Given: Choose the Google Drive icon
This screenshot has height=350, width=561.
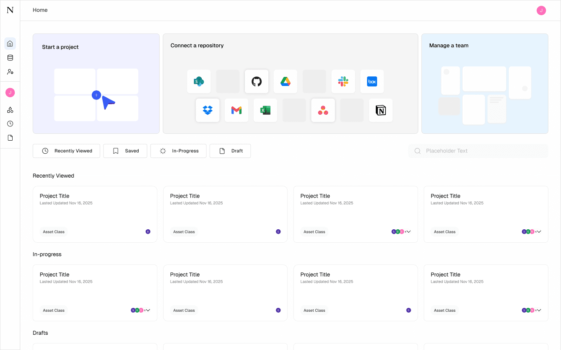Looking at the screenshot, I should coord(285,81).
